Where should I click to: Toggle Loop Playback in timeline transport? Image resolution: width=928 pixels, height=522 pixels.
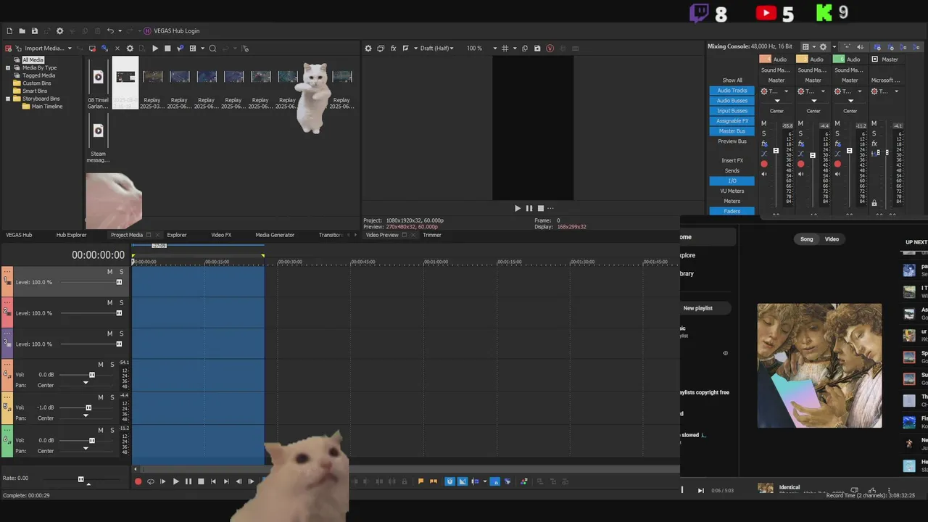pyautogui.click(x=150, y=481)
